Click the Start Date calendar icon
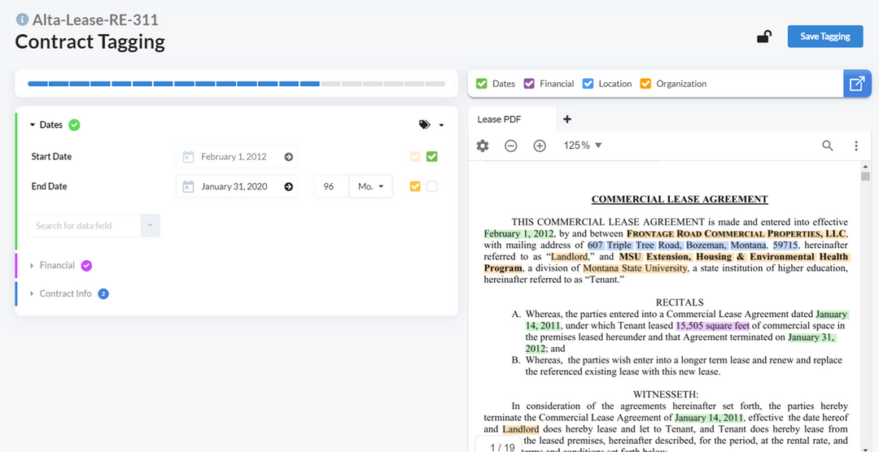879x452 pixels. (188, 157)
